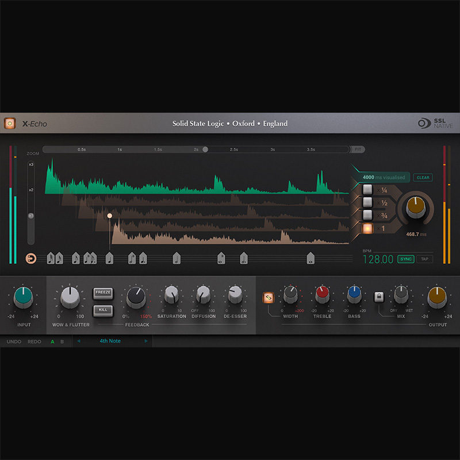Image resolution: width=460 pixels, height=460 pixels.
Task: Click the delay time knob
Action: coord(416,208)
